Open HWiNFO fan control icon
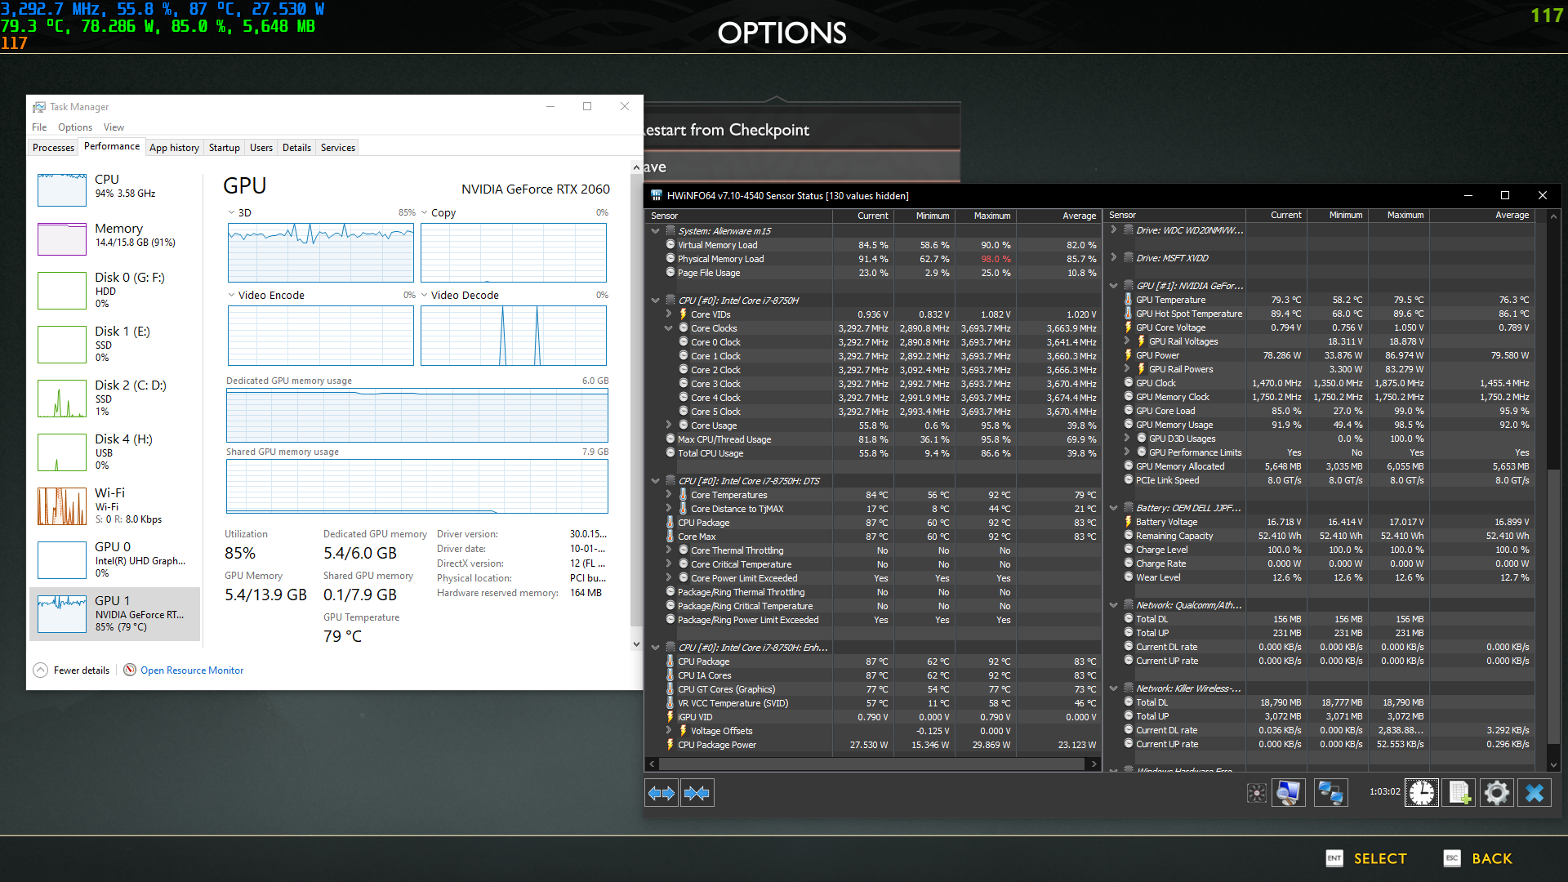This screenshot has height=882, width=1568. (1257, 793)
